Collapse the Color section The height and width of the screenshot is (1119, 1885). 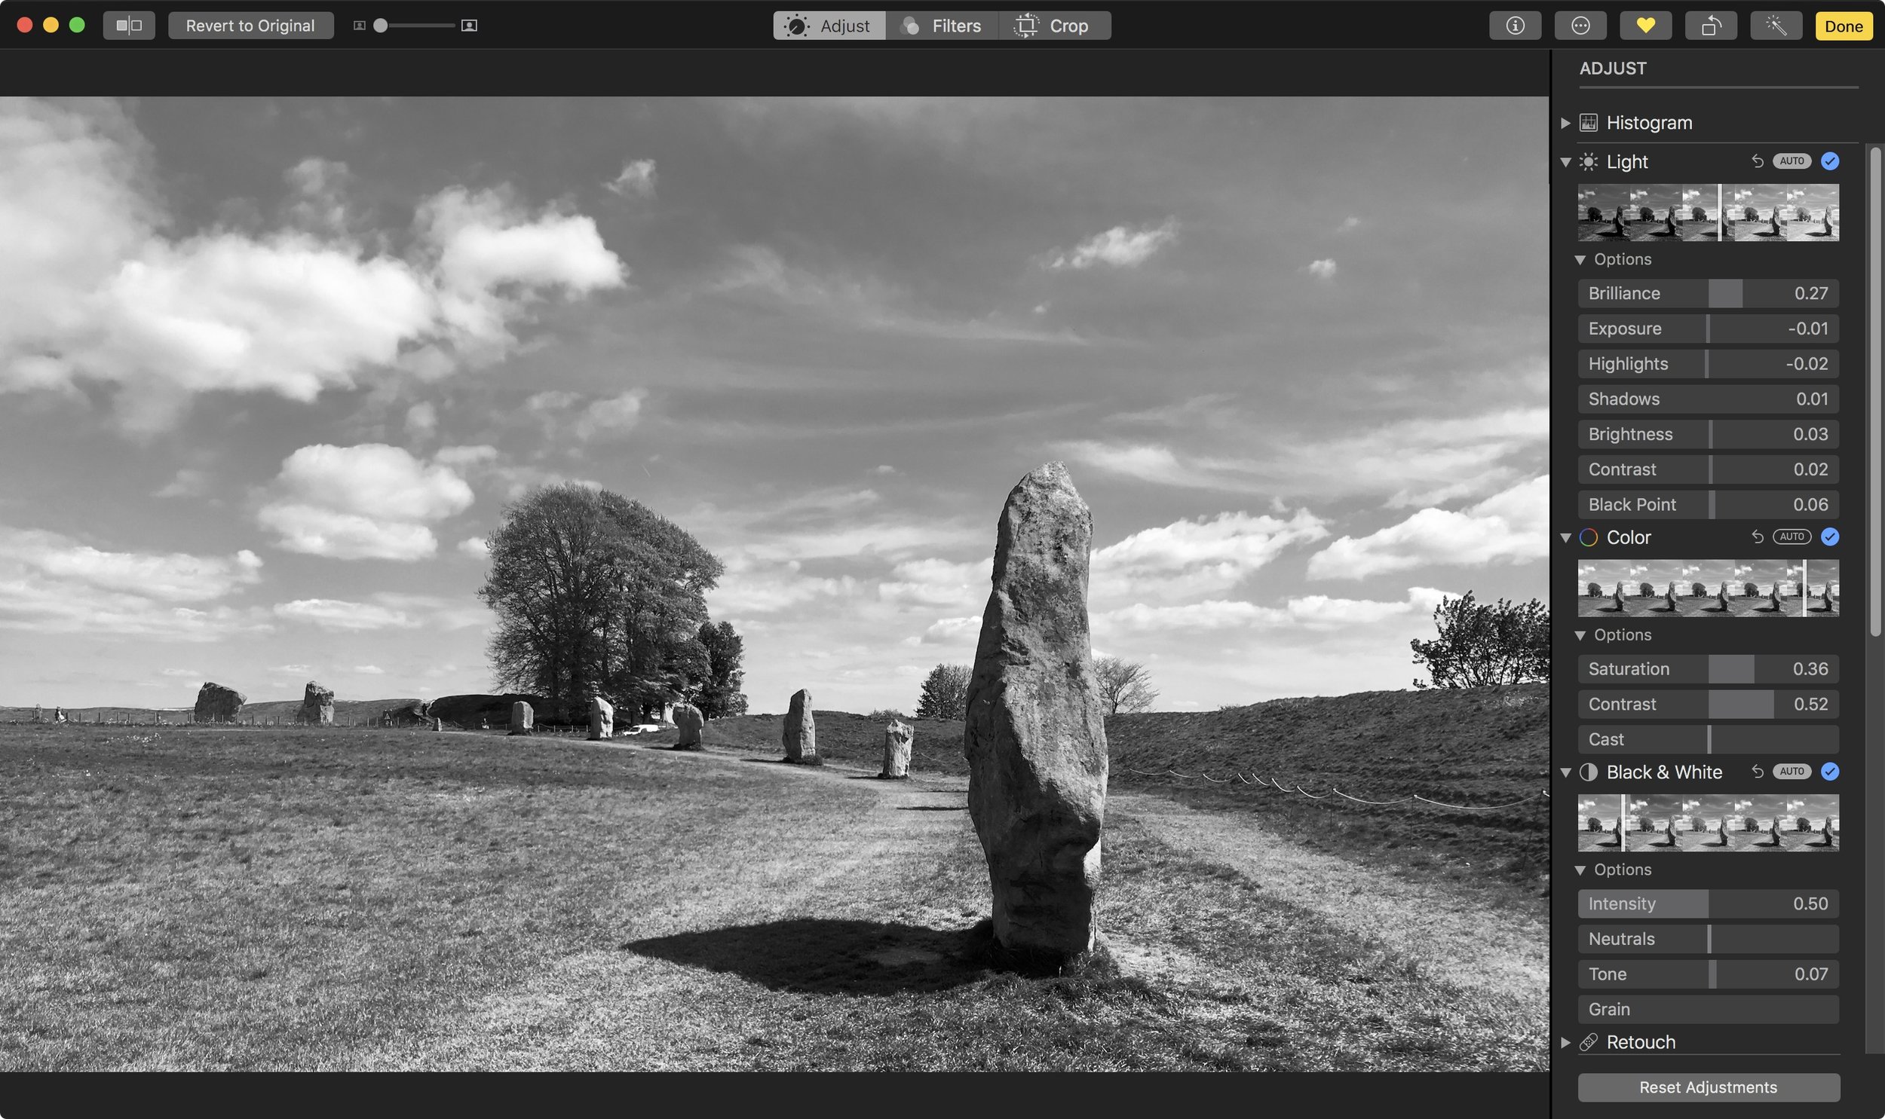[1566, 537]
